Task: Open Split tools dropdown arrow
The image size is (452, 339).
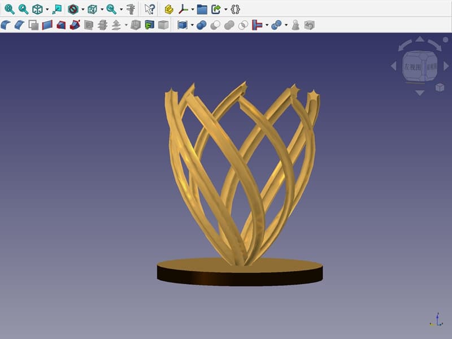Action: tap(286, 25)
